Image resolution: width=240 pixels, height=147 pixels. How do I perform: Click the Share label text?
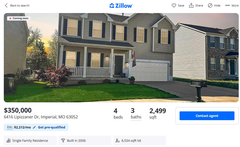tap(199, 6)
